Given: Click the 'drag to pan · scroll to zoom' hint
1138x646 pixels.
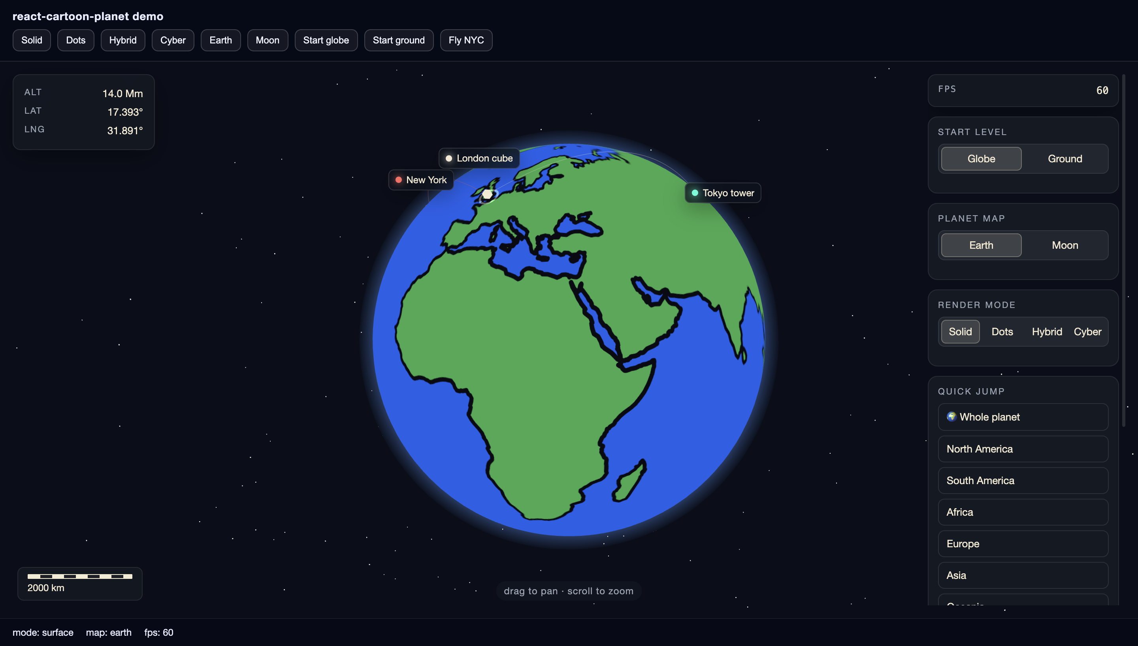Looking at the screenshot, I should coord(569,591).
